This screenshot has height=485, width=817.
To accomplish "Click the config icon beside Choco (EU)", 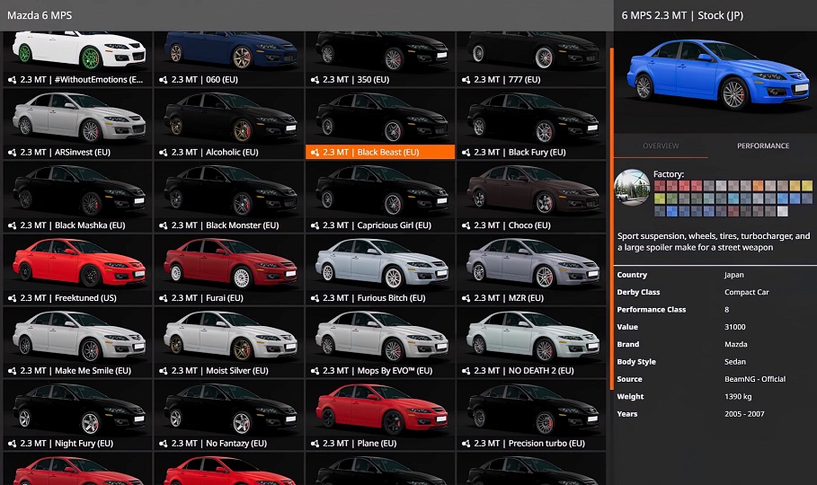I will point(466,225).
